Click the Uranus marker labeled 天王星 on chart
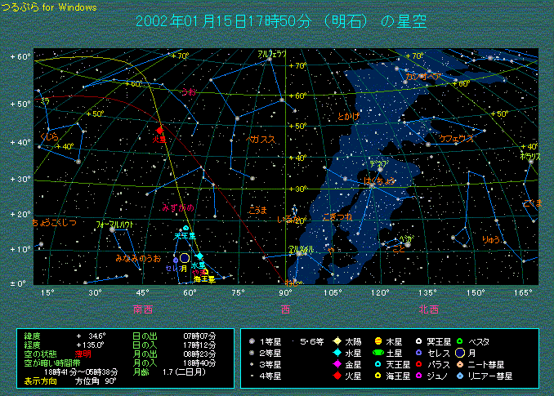The height and width of the screenshot is (396, 554). pos(186,228)
